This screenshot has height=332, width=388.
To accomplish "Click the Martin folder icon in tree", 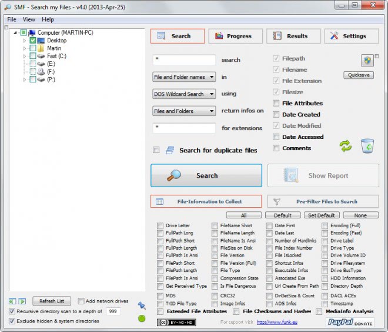I will tap(41, 48).
